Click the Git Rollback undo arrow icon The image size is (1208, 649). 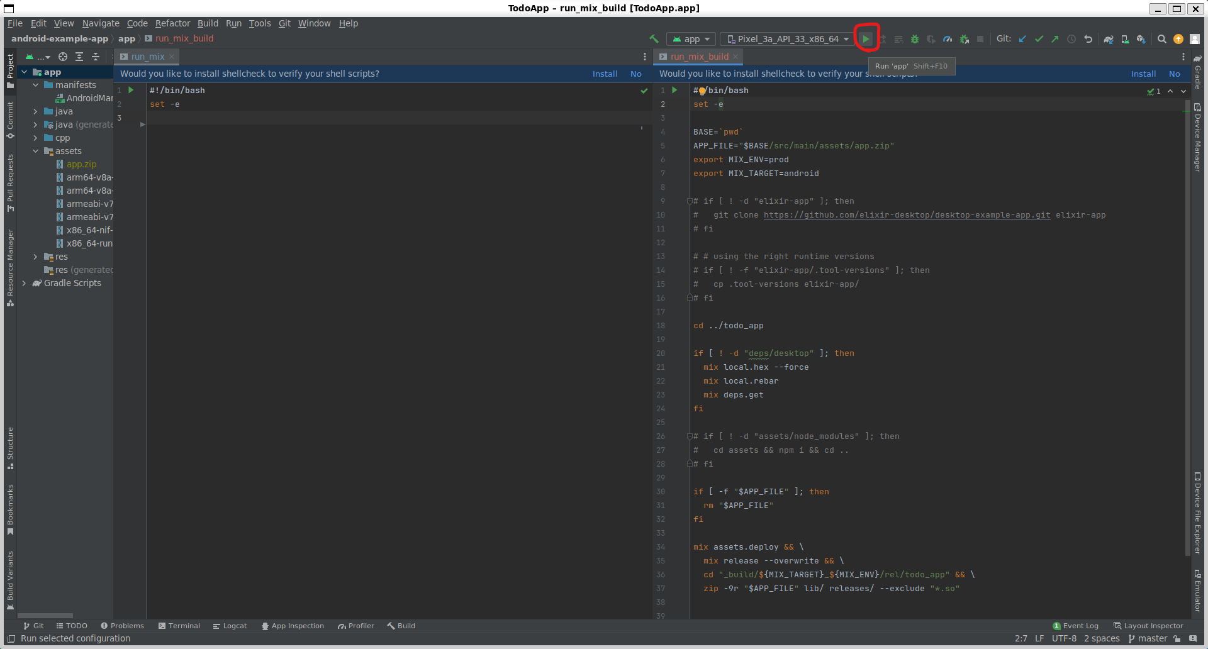tap(1088, 39)
